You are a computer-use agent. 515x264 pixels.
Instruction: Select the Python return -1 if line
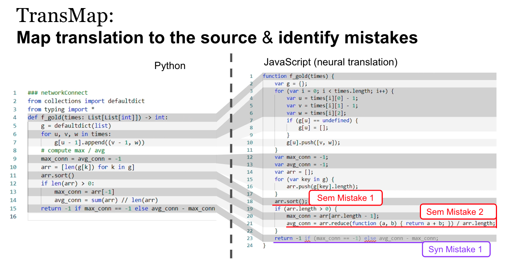point(128,209)
